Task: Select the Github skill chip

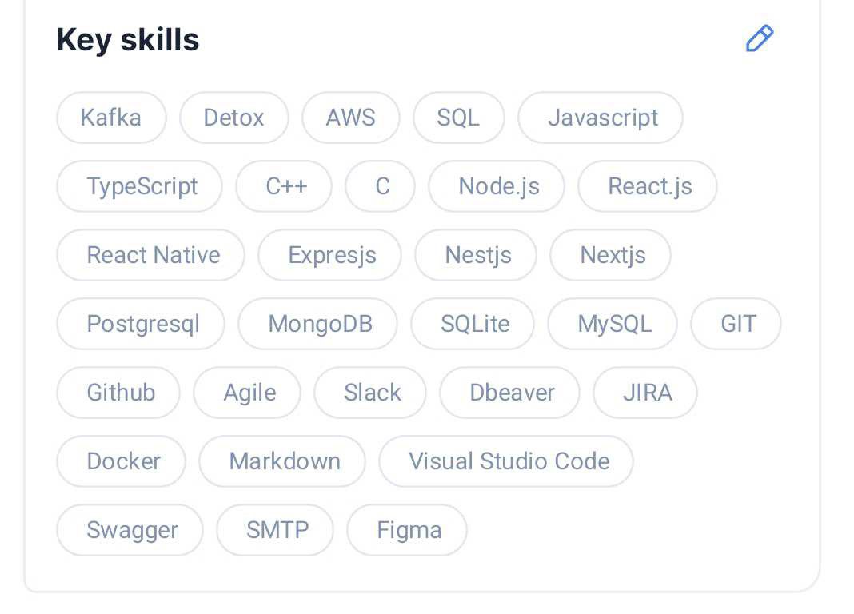Action: pos(118,392)
